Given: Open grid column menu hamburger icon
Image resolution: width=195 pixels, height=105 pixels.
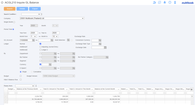Looking at the screenshot, I should [x=192, y=89].
